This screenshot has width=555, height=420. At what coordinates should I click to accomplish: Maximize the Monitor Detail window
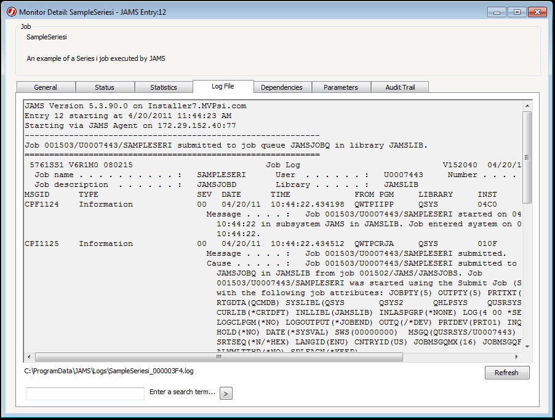(517, 12)
